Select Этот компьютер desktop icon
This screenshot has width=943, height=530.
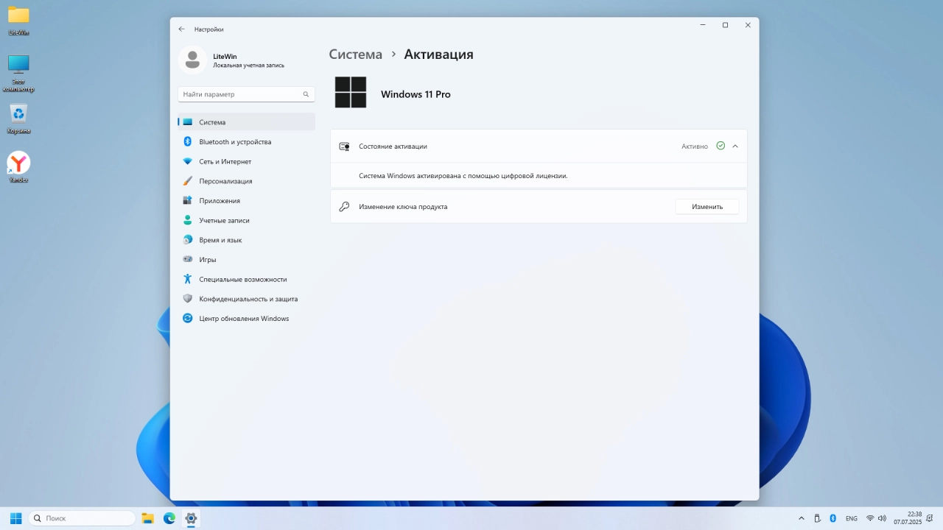coord(18,73)
